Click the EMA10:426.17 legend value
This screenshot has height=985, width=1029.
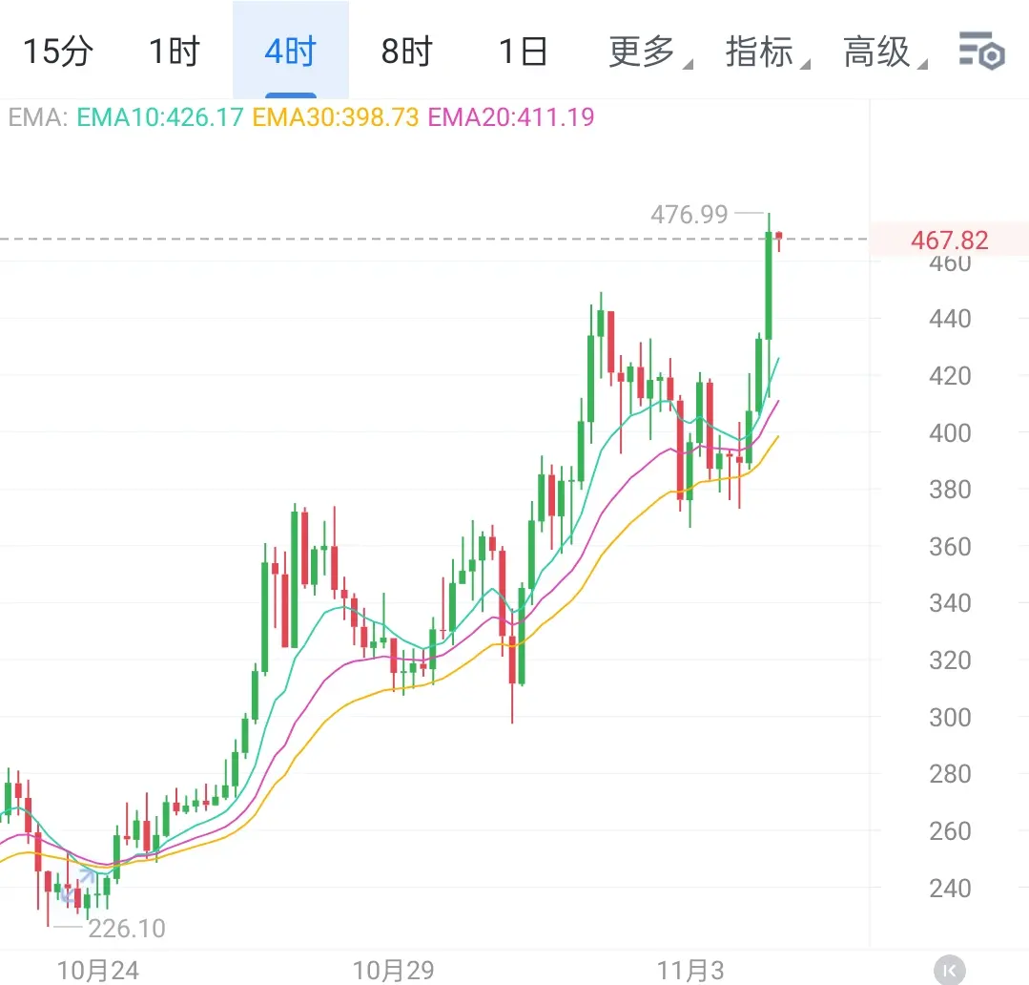[160, 117]
